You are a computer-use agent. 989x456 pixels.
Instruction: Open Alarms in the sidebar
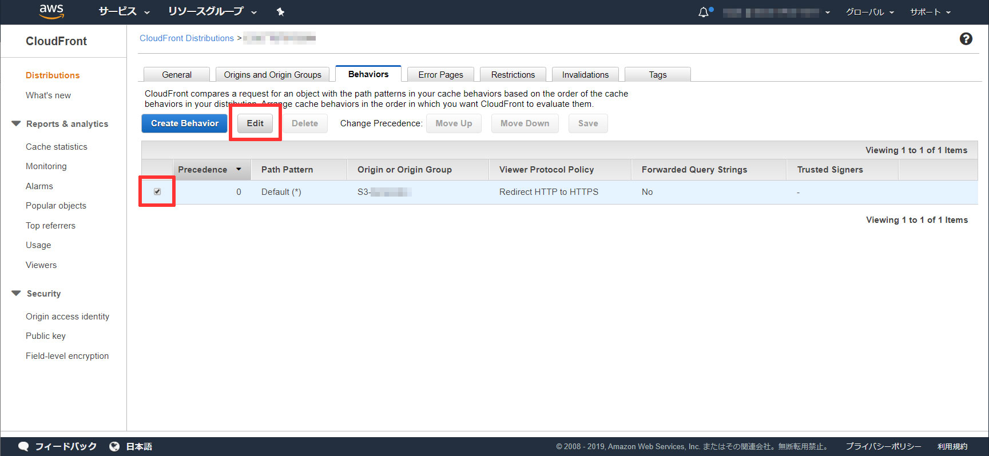click(x=39, y=186)
